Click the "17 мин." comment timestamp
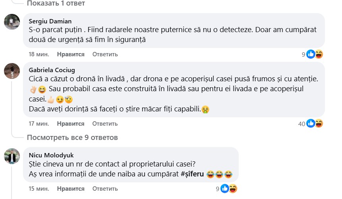 click(x=39, y=124)
